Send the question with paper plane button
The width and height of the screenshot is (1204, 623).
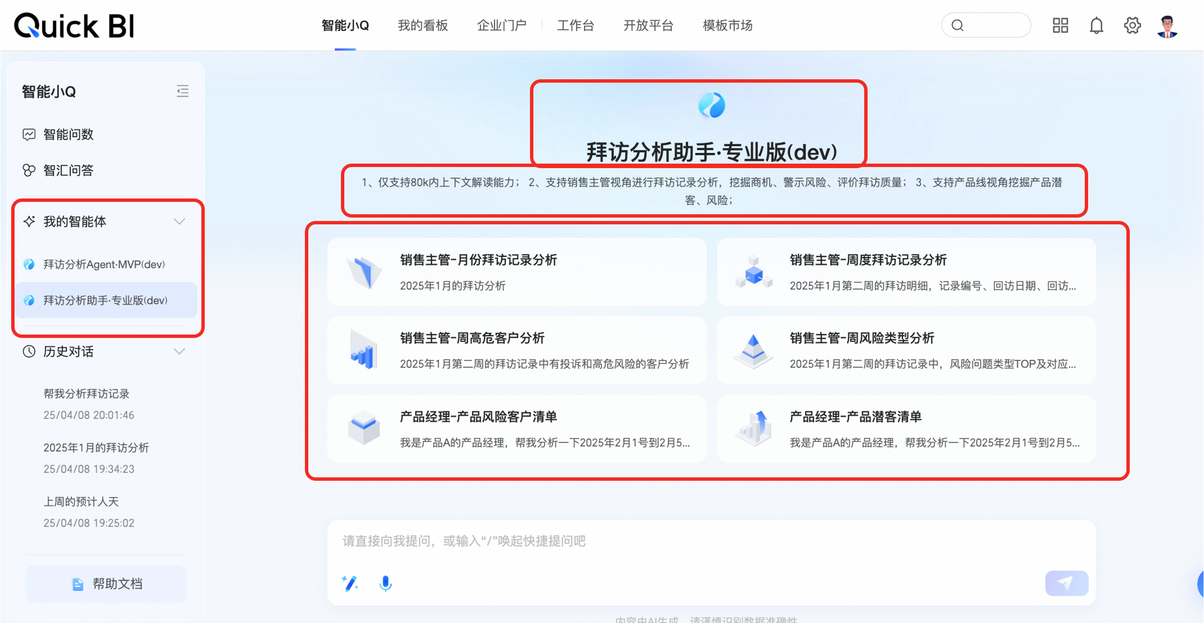(x=1066, y=583)
